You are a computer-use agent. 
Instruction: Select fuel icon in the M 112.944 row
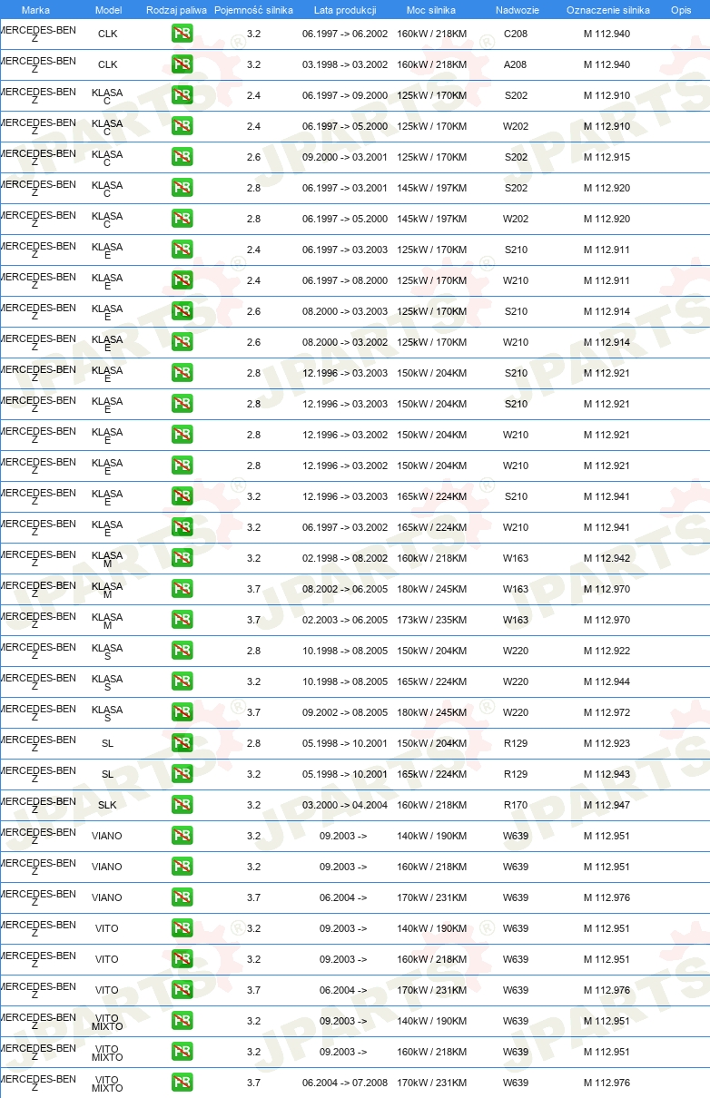(x=182, y=682)
